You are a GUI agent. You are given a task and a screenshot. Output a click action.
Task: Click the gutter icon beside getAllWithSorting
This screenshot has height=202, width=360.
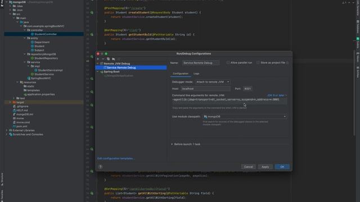(92, 193)
